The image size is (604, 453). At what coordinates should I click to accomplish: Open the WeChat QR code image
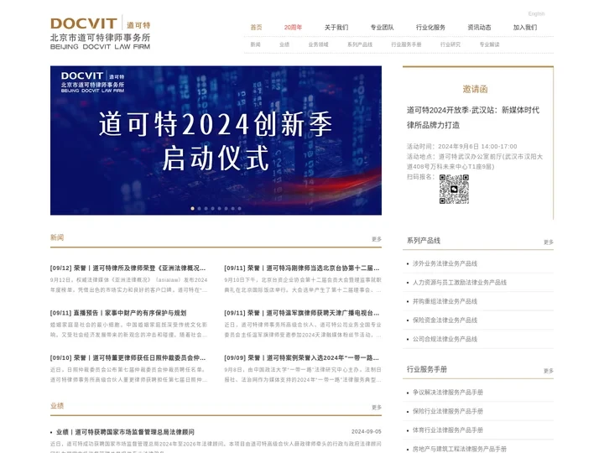point(454,189)
